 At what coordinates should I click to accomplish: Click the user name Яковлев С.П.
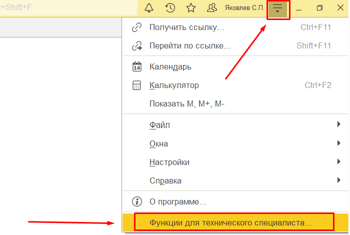click(x=244, y=8)
